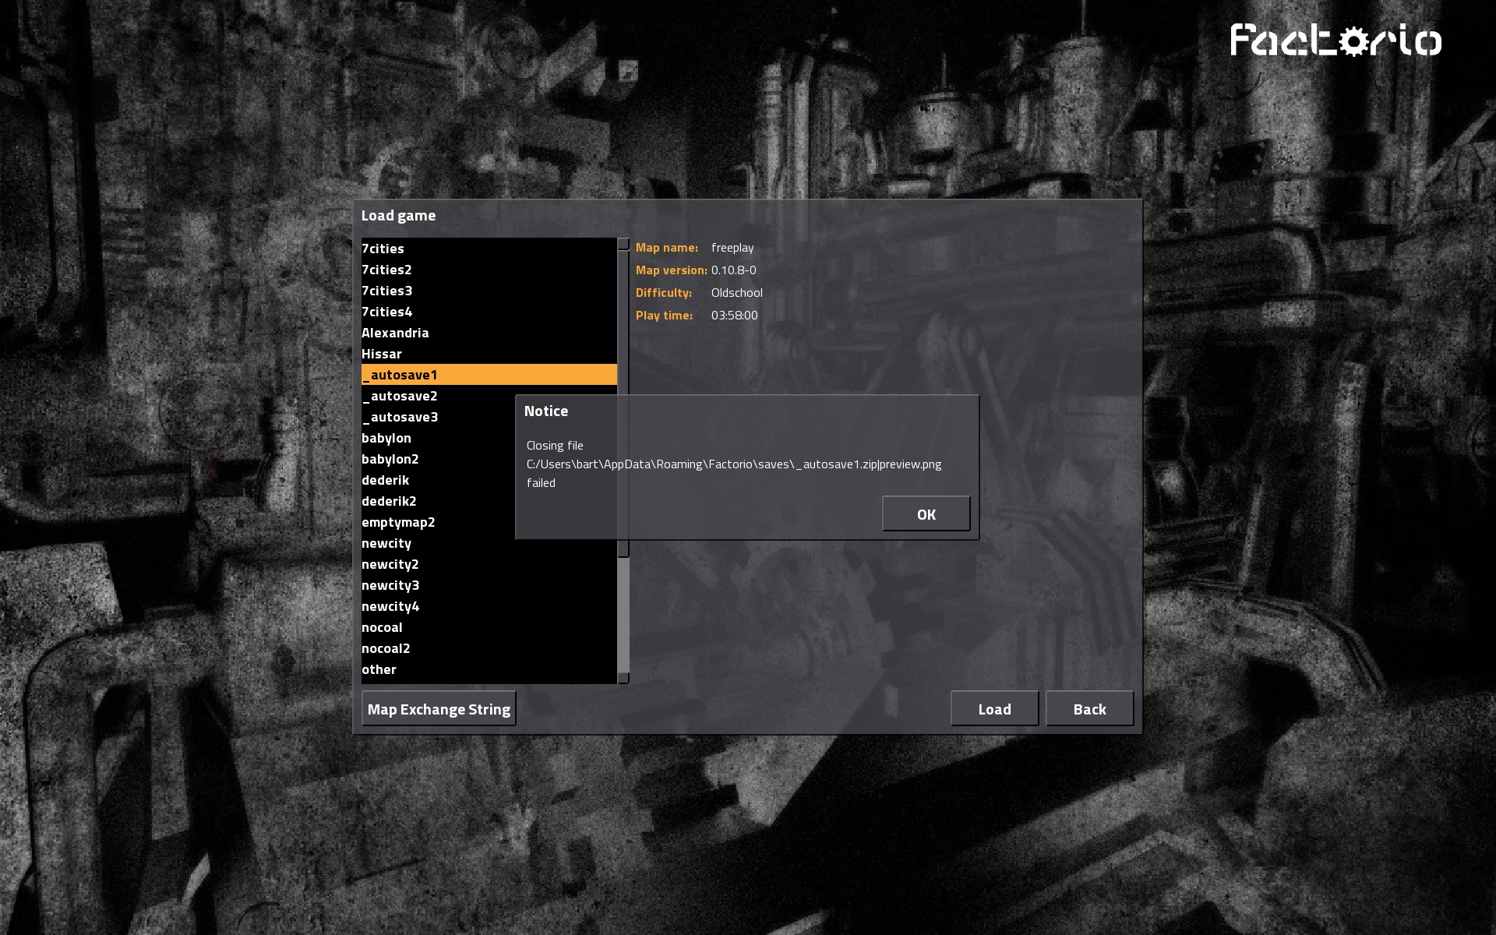This screenshot has width=1496, height=935.
Task: Select the newcity save
Action: [489, 543]
